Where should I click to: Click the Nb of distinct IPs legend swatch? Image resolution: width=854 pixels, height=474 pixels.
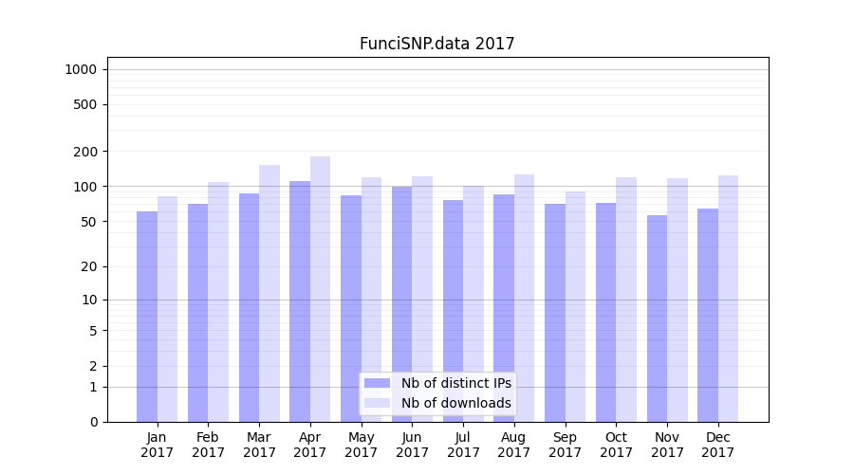377,383
